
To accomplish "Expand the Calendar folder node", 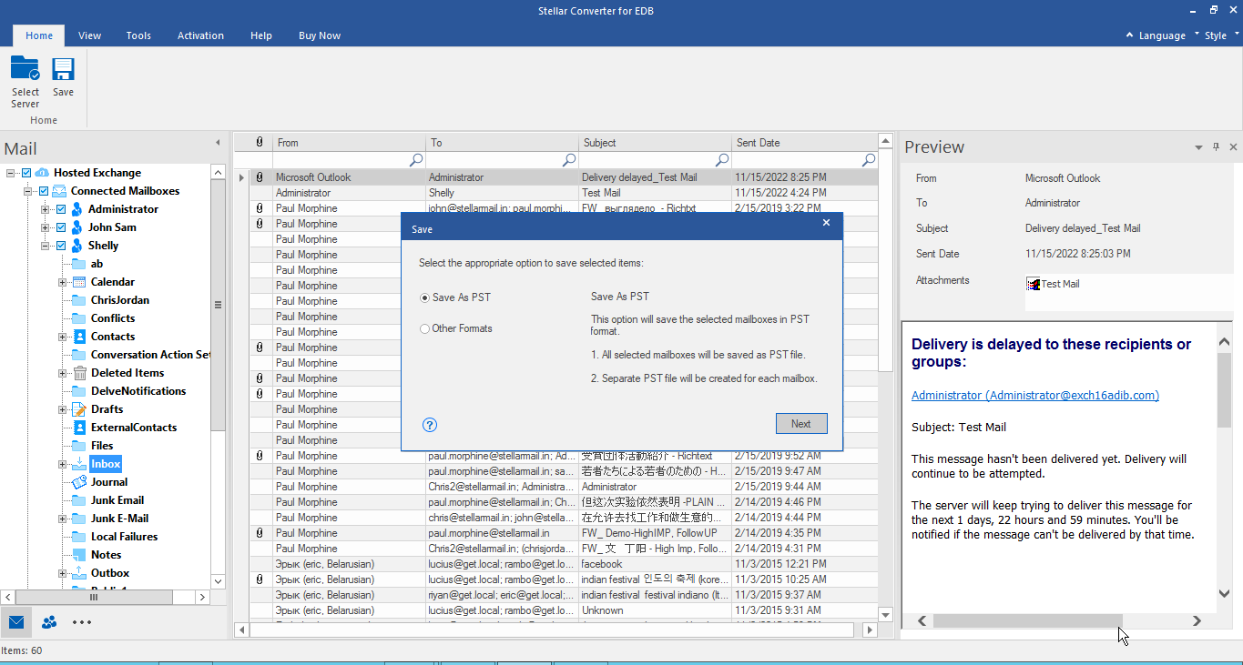I will click(63, 282).
